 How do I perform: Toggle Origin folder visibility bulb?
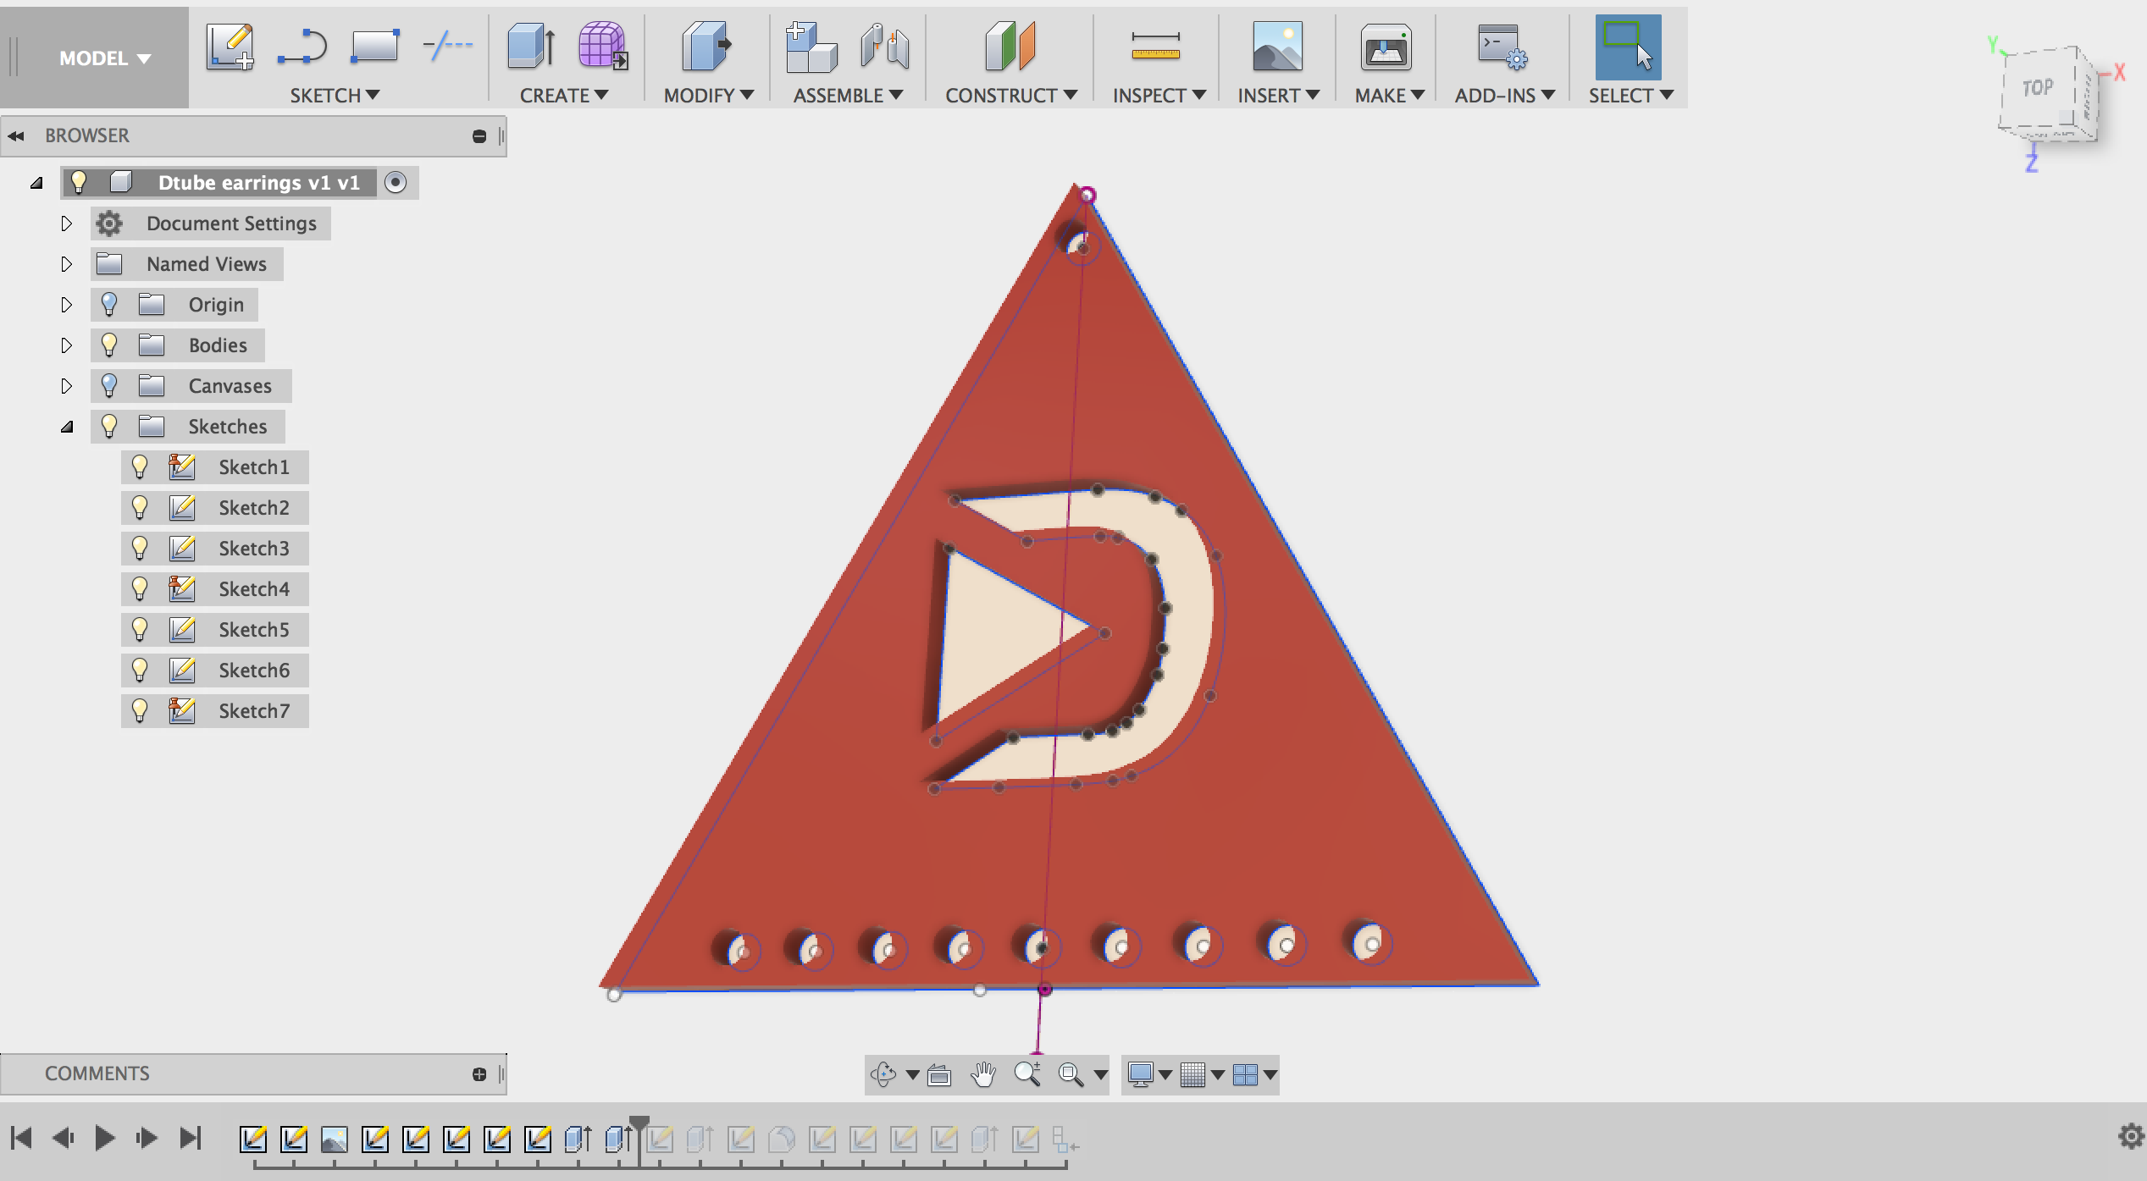[109, 304]
